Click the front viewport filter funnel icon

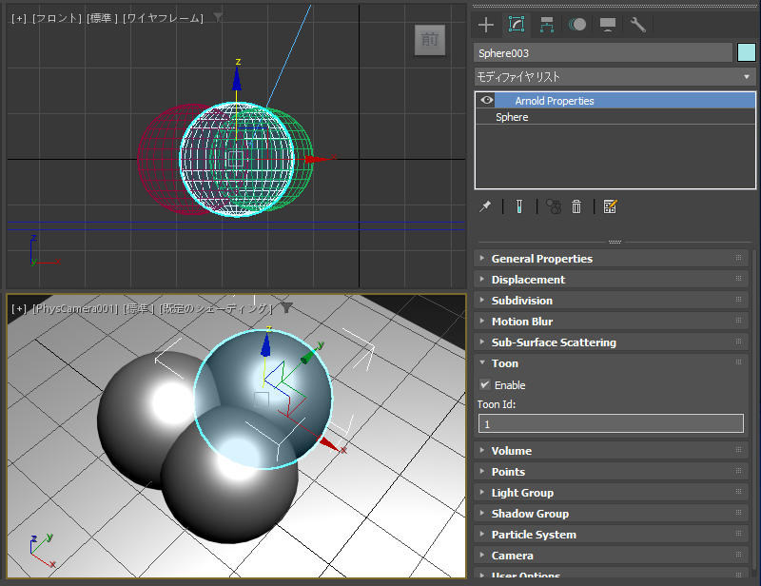pyautogui.click(x=219, y=18)
